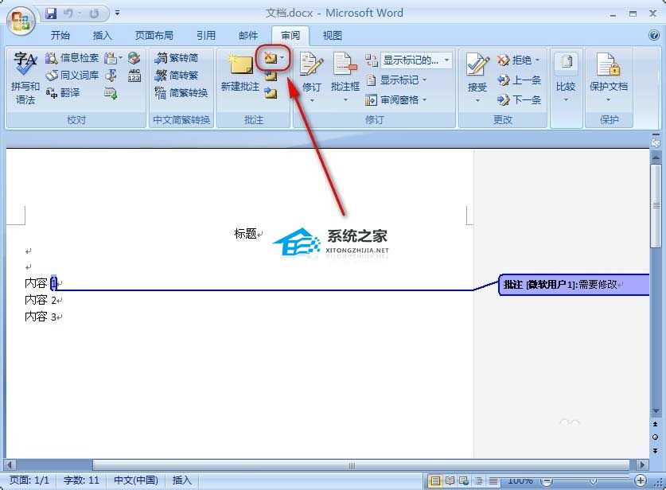Undo the last action
666x490 pixels.
pyautogui.click(x=68, y=14)
